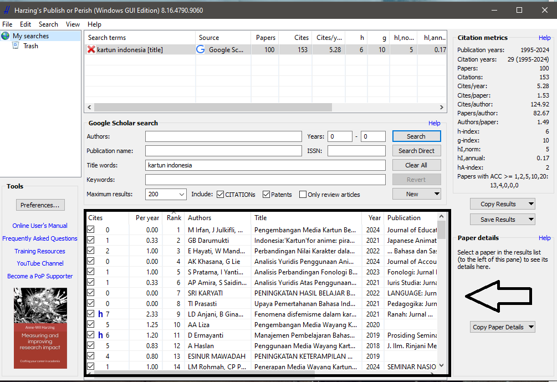Viewport: 557px width, 382px height.
Task: Uncheck the E Hayati, W Mand paper checkbox
Action: pyautogui.click(x=91, y=251)
